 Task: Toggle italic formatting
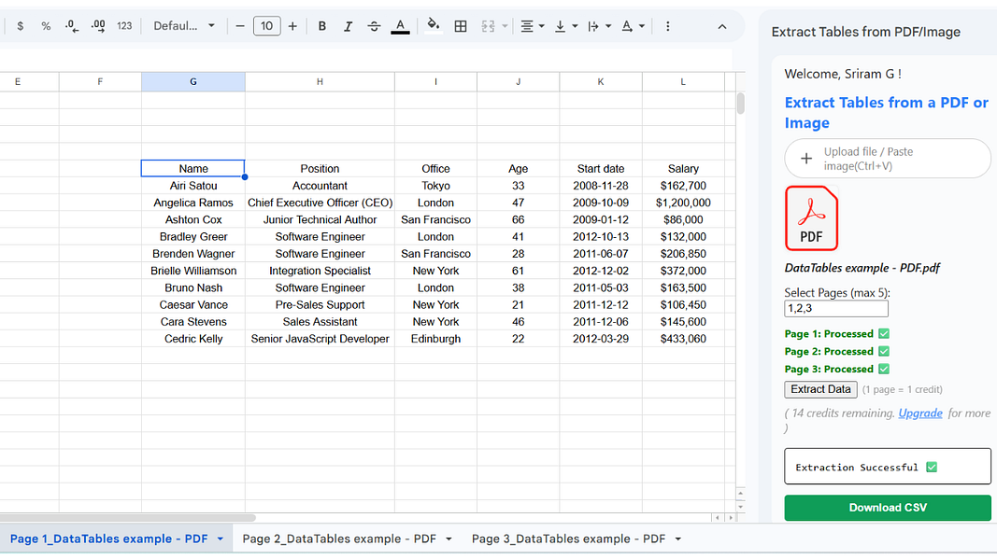(x=348, y=26)
